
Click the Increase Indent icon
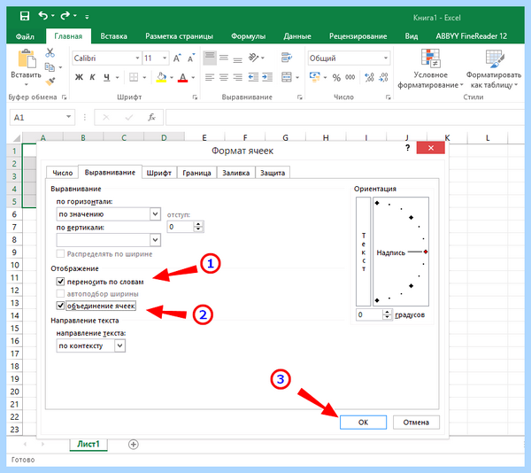[x=267, y=77]
